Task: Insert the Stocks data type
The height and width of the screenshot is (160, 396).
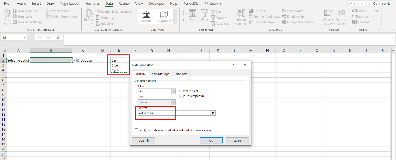Action: click(146, 17)
